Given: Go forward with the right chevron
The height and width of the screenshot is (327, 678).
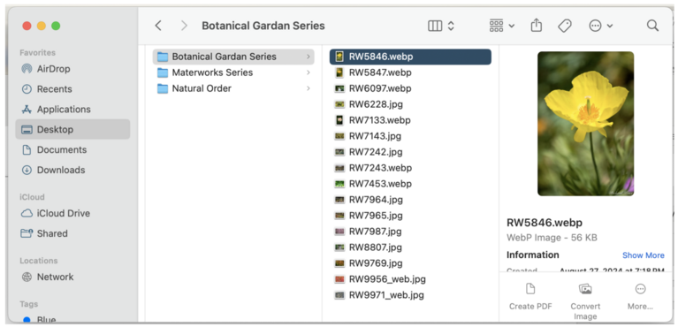Looking at the screenshot, I should pos(184,26).
